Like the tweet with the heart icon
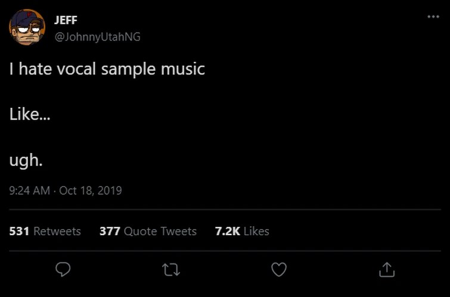Screen dimensions: 450x297 pyautogui.click(x=278, y=270)
